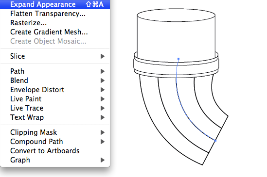Viewport: 267px width, 177px height.
Task: Open the Compound Path submenu
Action: [x=55, y=142]
